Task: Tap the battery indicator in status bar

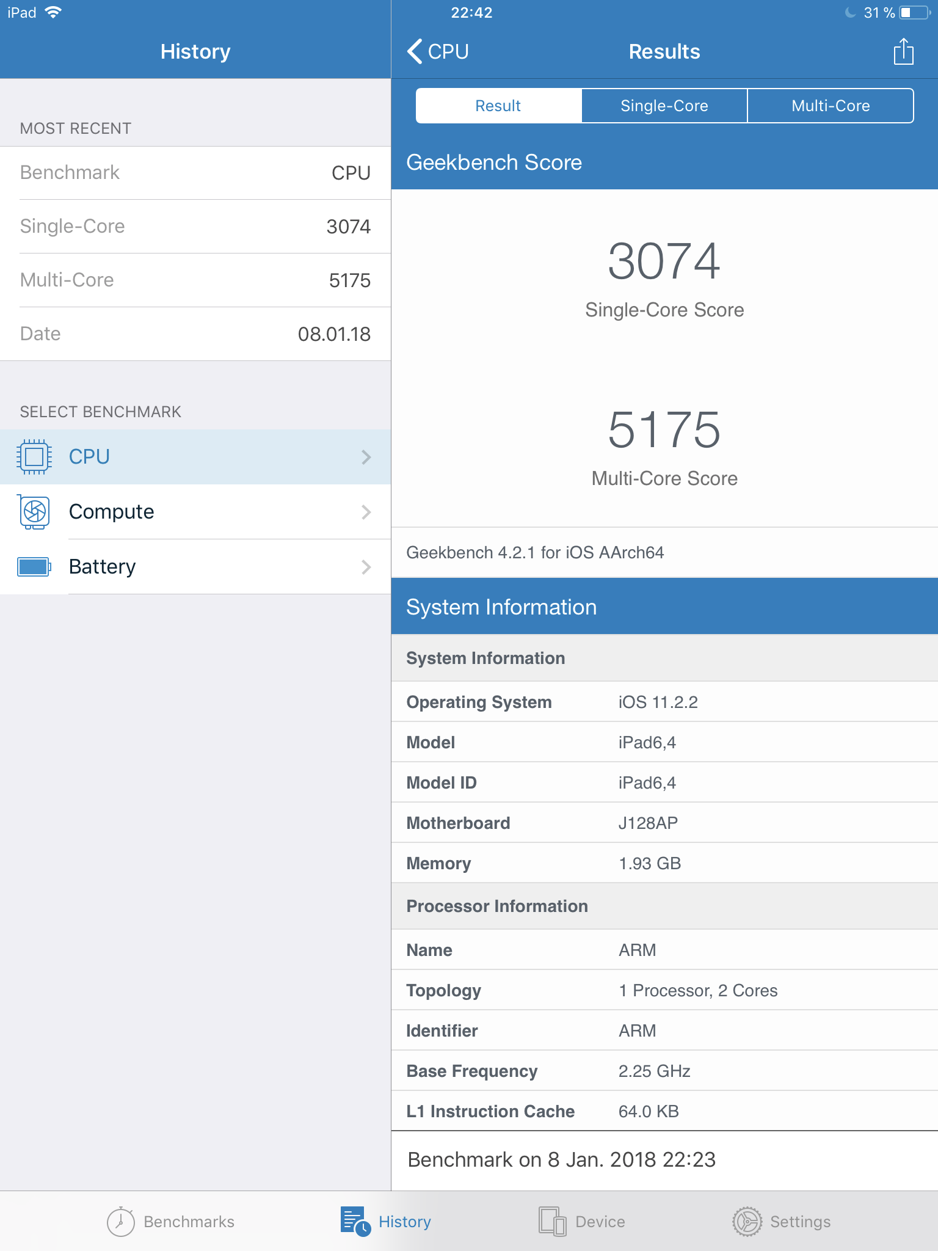Action: pos(914,13)
